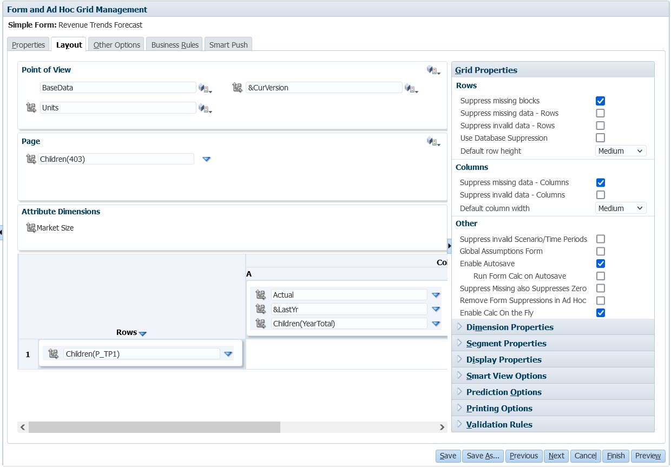Disable the Suppress missing blocks checkbox
The image size is (671, 467).
tap(601, 101)
